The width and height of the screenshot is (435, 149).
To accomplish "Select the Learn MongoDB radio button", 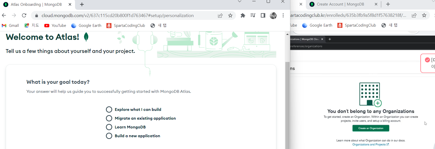I will (x=109, y=127).
